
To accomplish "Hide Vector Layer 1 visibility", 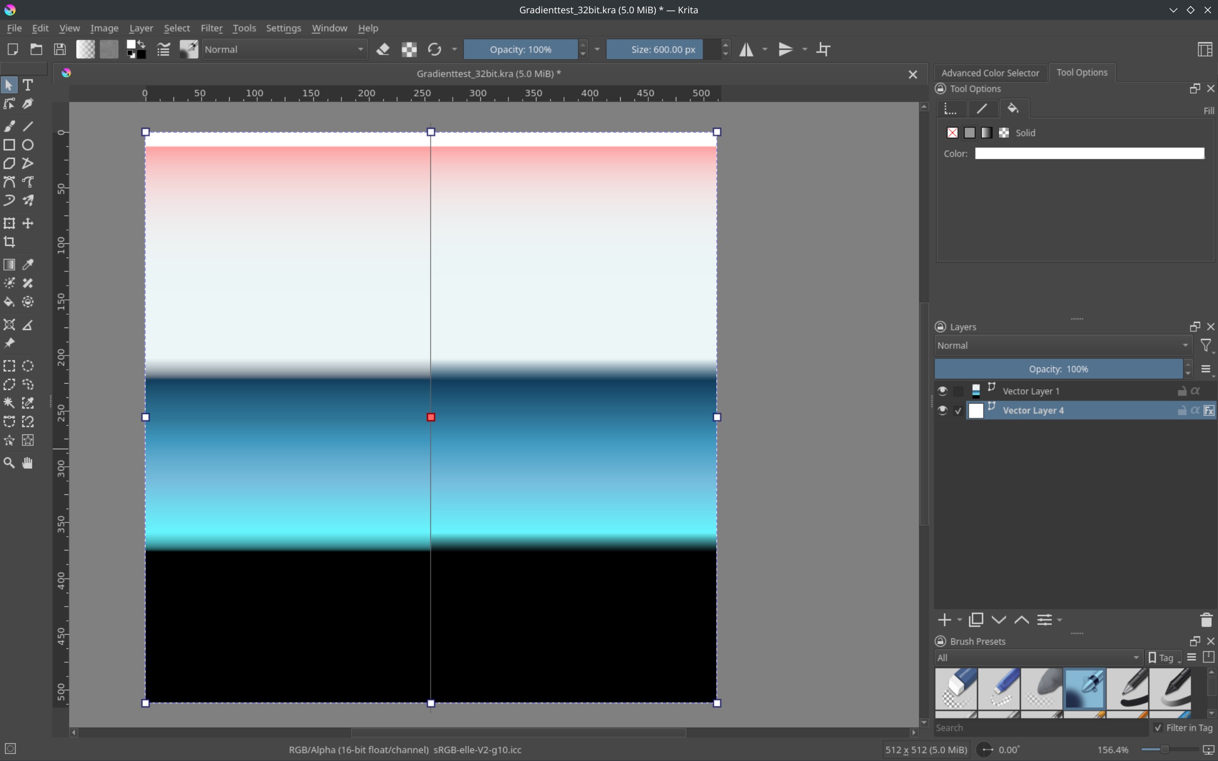I will (942, 391).
